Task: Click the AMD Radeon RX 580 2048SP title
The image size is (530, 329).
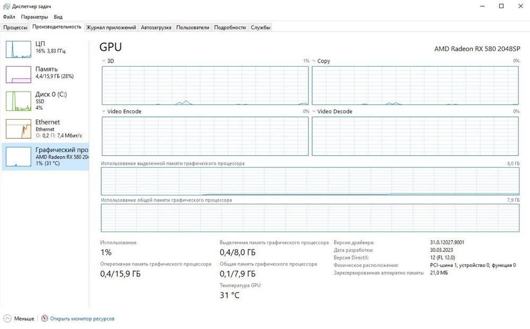Action: tap(477, 49)
